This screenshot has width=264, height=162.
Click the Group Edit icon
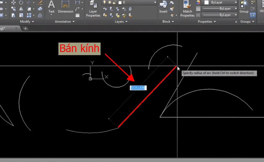(253, 9)
